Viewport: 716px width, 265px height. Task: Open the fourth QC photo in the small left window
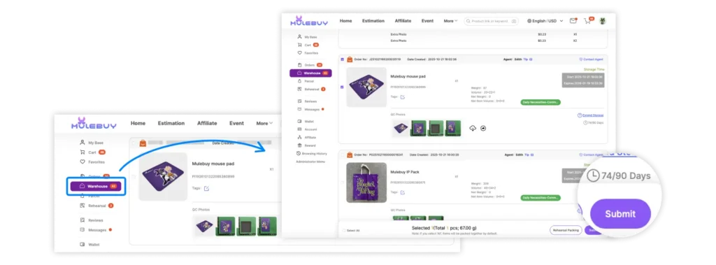tap(268, 226)
